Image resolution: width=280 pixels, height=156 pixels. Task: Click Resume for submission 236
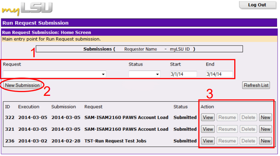(x=227, y=141)
